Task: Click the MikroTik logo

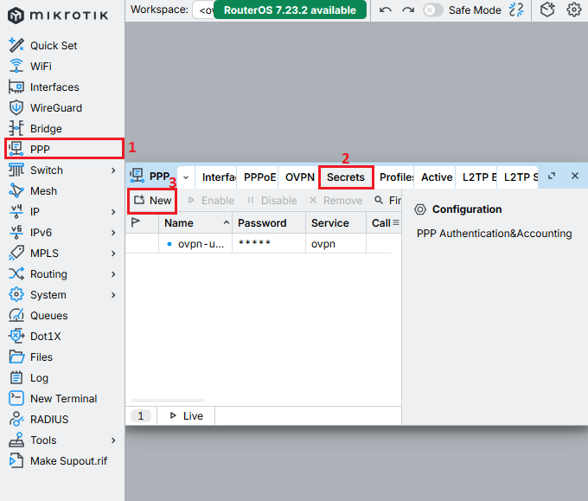Action: pyautogui.click(x=58, y=16)
